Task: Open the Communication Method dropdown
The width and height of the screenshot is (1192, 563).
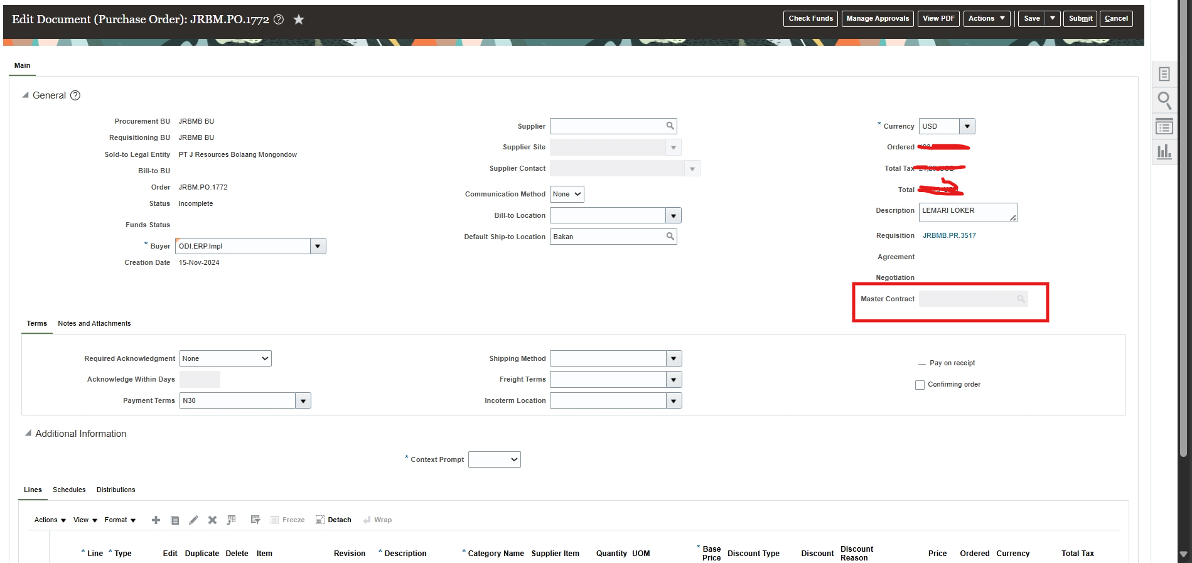Action: (567, 195)
